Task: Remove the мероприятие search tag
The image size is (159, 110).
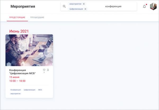Action: 84,4
